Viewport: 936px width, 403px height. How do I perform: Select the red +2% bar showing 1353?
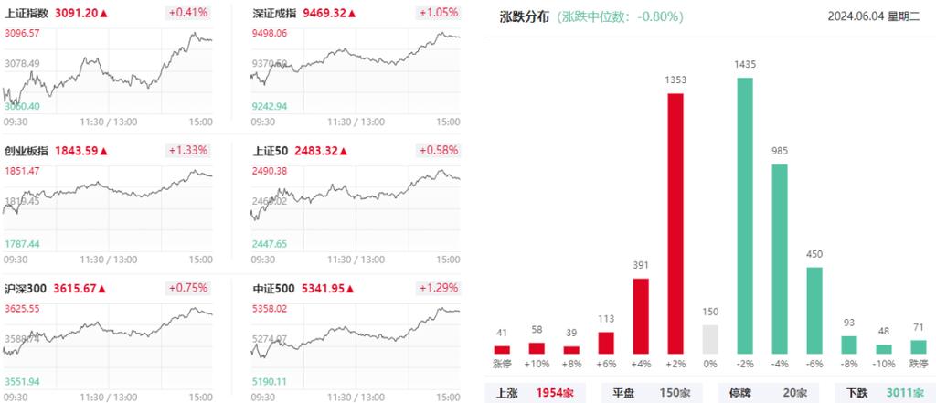(676, 223)
